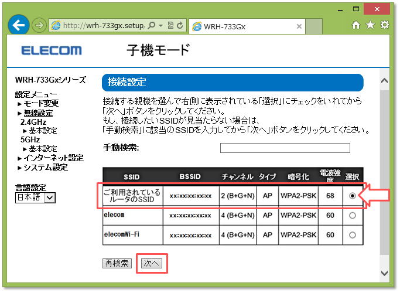The image size is (400, 293).
Task: Minimize the browser window
Action: pyautogui.click(x=340, y=10)
